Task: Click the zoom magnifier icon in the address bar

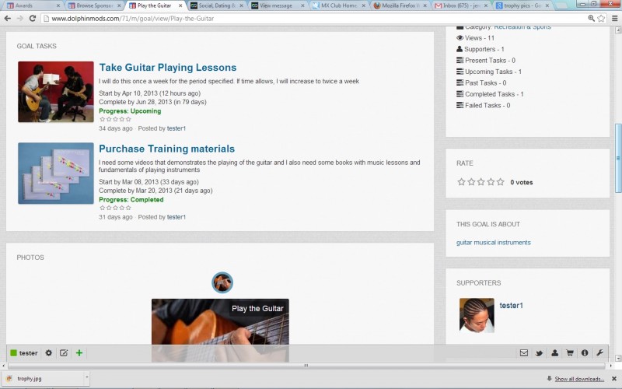Action: pos(591,18)
